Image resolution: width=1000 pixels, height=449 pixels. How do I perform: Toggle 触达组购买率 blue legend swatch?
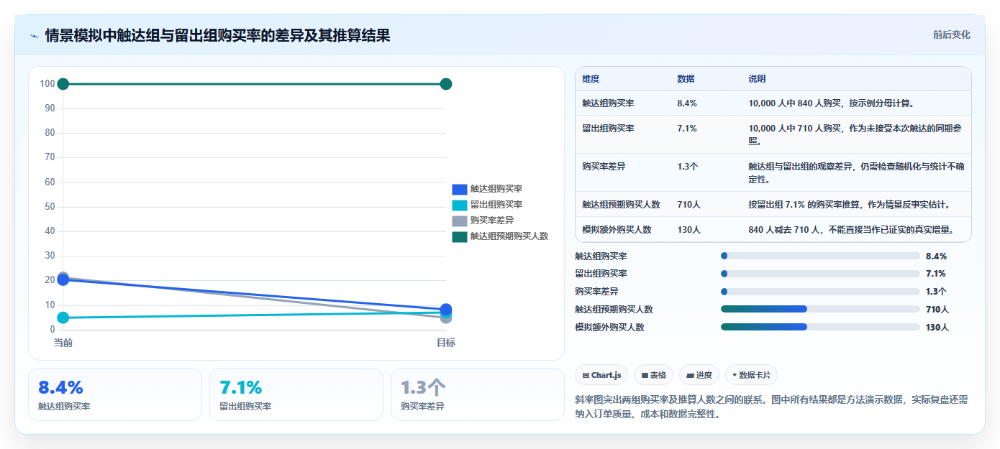(460, 190)
